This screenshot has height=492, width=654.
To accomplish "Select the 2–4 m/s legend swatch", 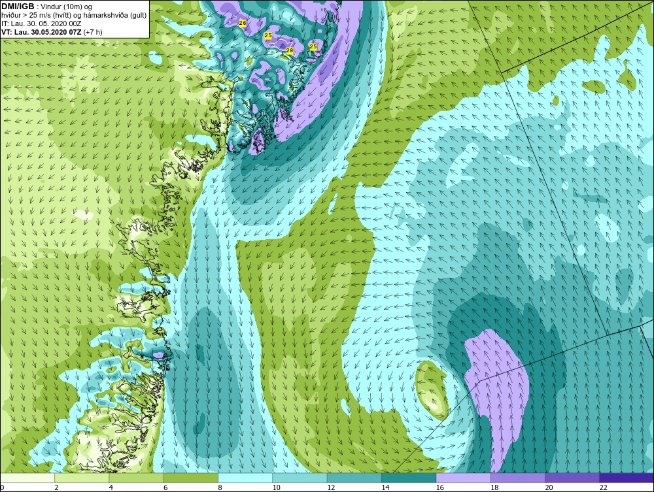I will pos(82,478).
